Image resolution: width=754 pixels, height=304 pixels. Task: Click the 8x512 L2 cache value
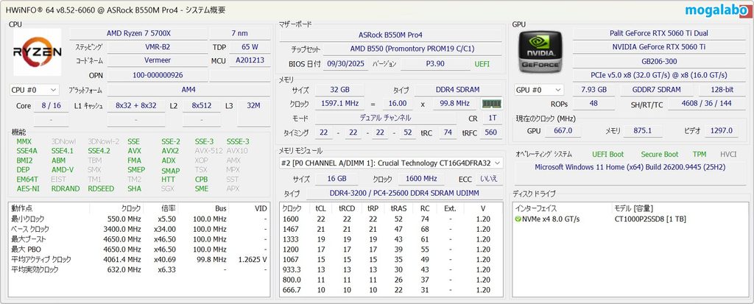click(x=202, y=106)
